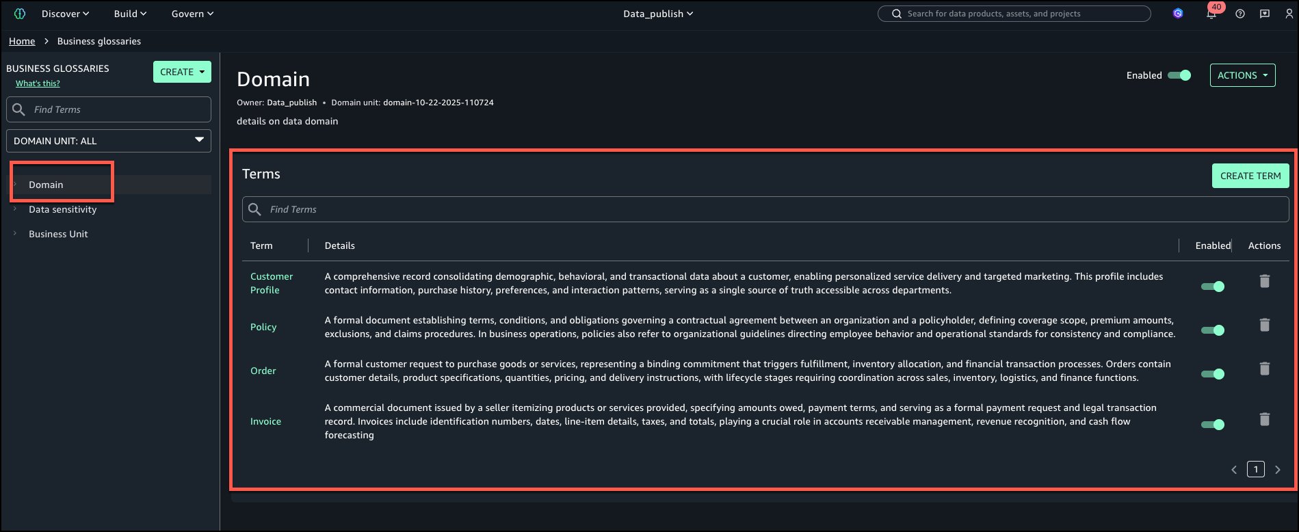
Task: Click the Owner: Data_publish text
Action: point(277,103)
